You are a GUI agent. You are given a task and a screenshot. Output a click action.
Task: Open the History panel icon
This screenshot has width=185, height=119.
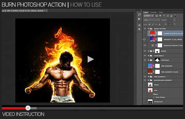coord(139,14)
